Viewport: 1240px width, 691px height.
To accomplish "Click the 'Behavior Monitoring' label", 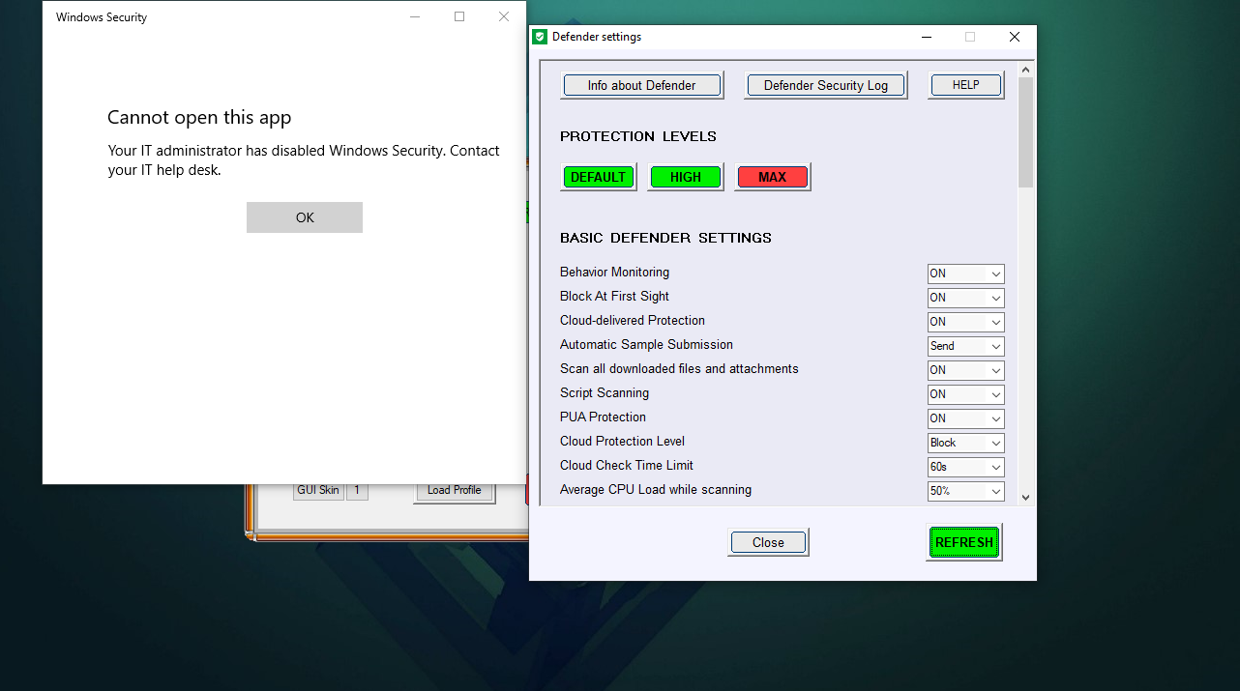I will (x=614, y=273).
